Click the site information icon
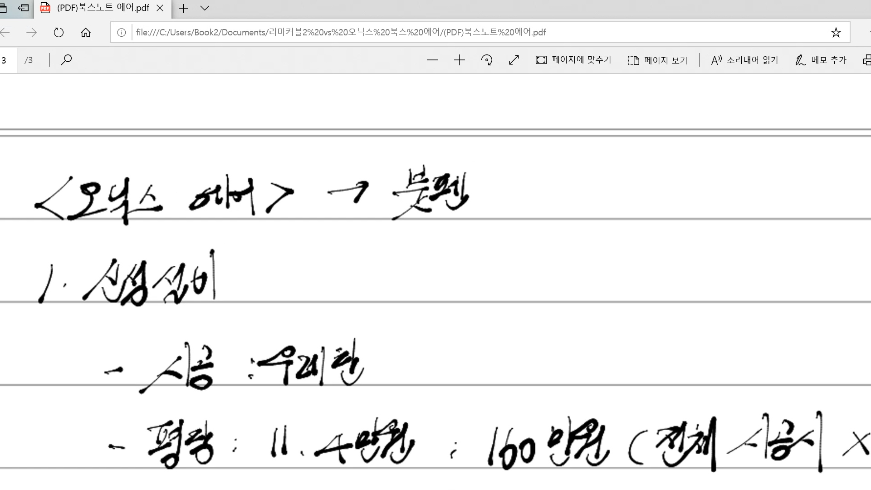 point(121,33)
